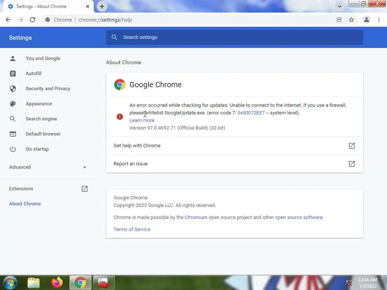The width and height of the screenshot is (387, 290).
Task: Click the palette icon beside Appearance
Action: coord(13,104)
